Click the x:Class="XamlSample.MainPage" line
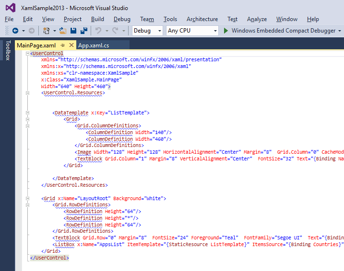Viewport: 344px width, 271px height. coord(81,79)
